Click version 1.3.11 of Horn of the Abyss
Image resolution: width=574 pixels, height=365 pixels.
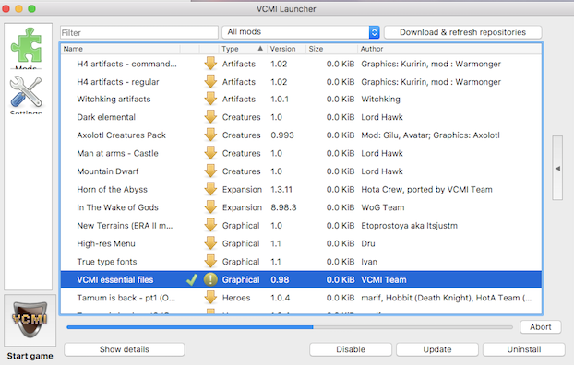pos(281,190)
